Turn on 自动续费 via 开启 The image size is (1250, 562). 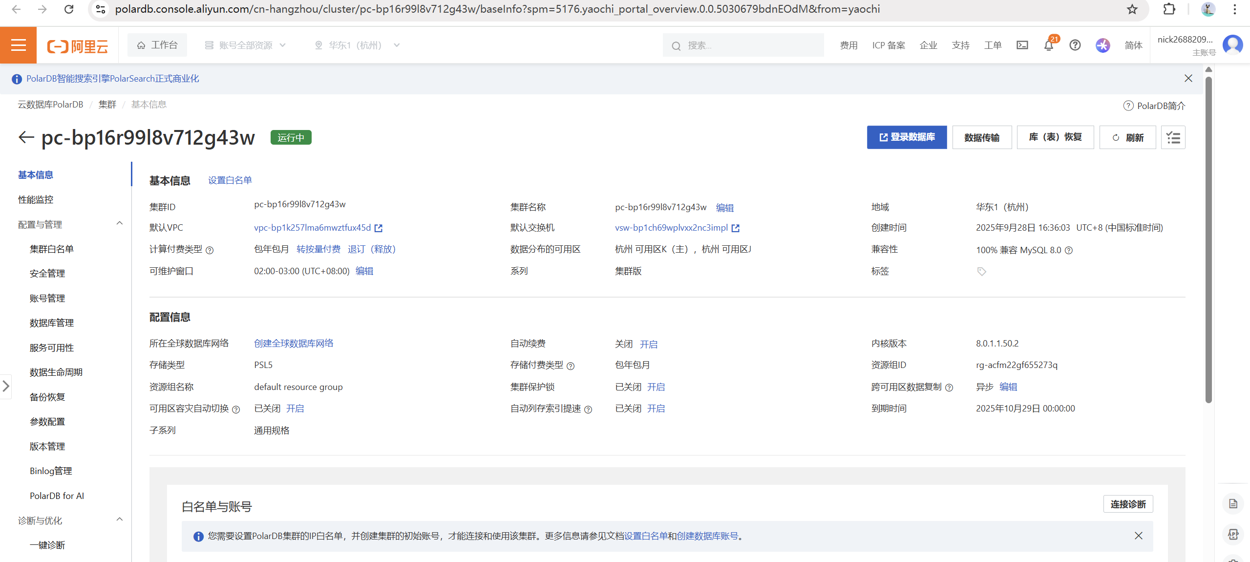[649, 345]
